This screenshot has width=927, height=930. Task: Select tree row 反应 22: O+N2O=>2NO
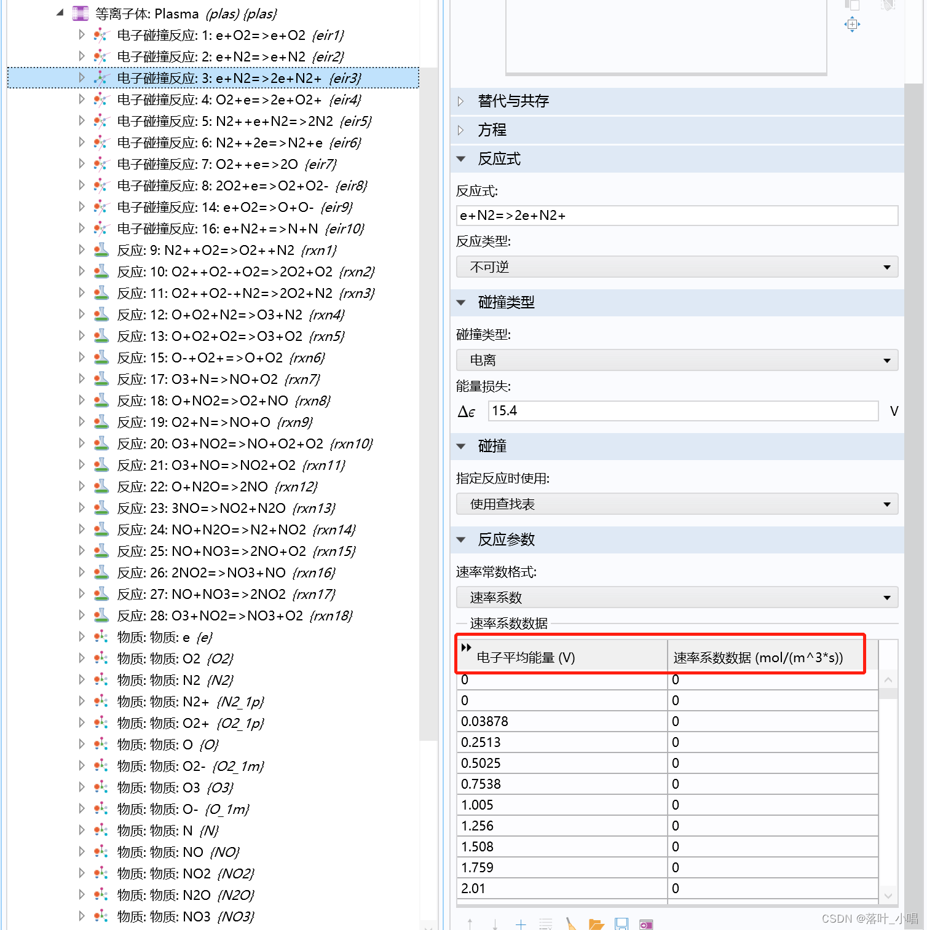click(213, 486)
